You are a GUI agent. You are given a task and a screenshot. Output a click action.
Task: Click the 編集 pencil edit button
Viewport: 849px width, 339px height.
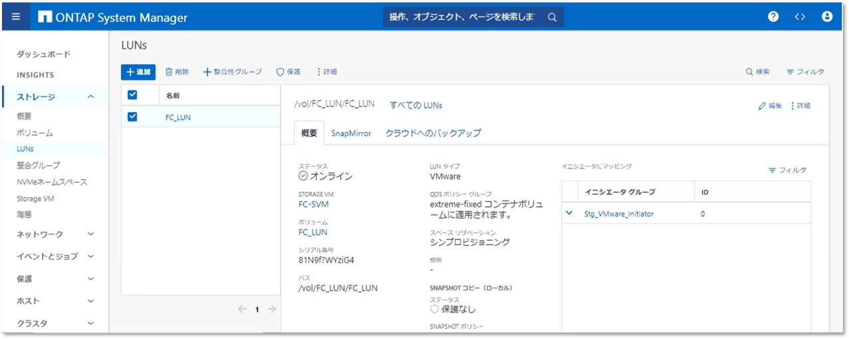tap(770, 106)
